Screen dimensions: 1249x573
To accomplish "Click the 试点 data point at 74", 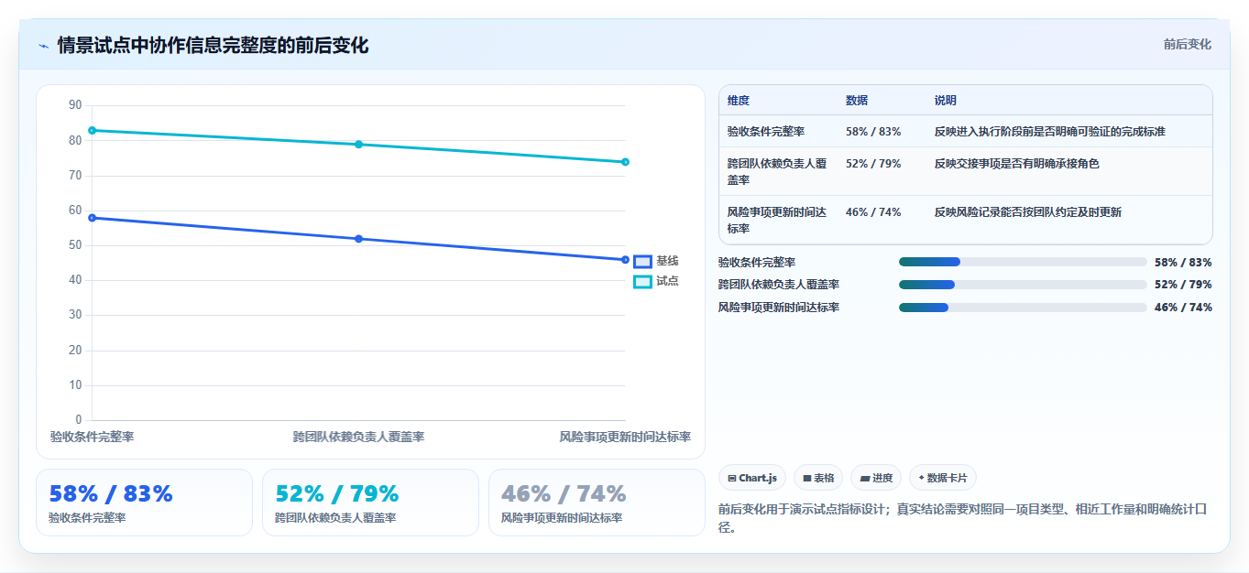I will click(x=625, y=162).
